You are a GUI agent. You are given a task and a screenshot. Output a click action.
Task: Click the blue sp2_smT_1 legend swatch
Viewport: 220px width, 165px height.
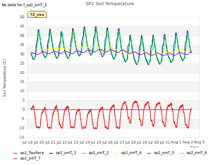(51, 153)
